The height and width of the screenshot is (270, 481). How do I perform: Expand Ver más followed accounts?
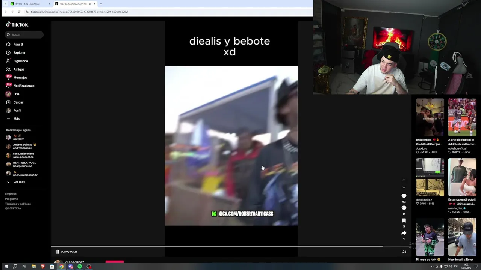(x=16, y=182)
